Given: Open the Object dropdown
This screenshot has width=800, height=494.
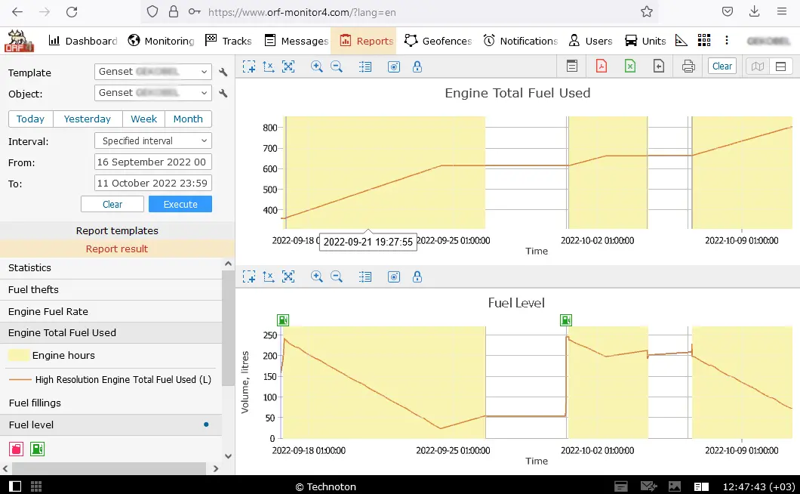Looking at the screenshot, I should point(153,93).
